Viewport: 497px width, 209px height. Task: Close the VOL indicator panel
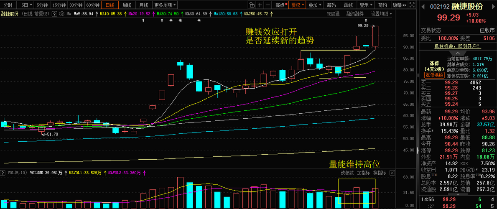(392, 173)
